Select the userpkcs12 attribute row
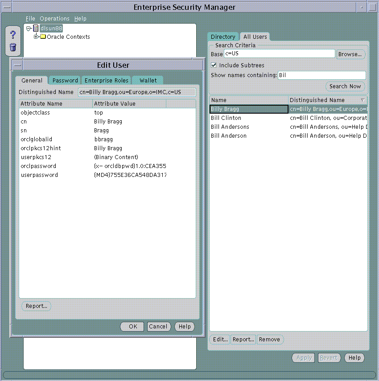 click(x=107, y=157)
